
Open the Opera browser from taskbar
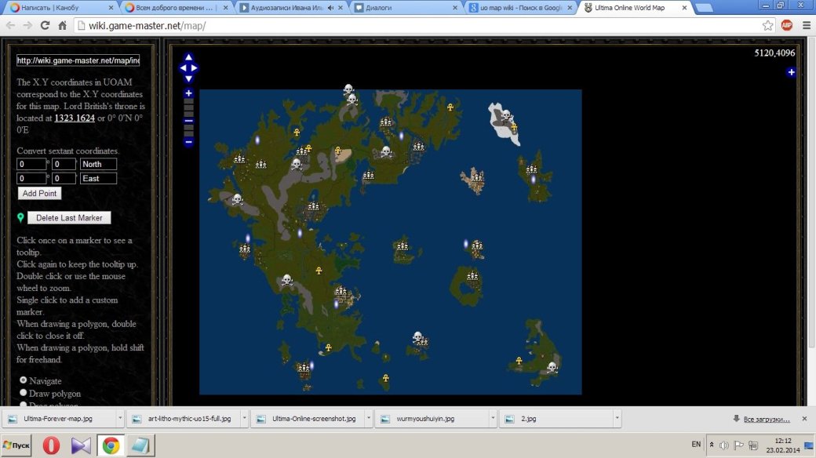point(51,445)
